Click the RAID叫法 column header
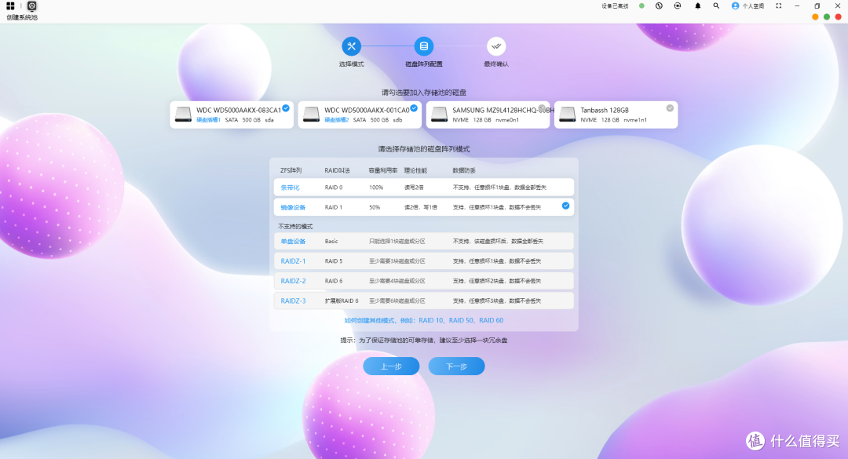Viewport: 848px width, 459px height. pos(338,170)
